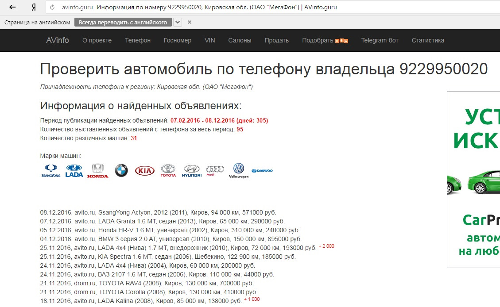Screen dimensions: 500x307
Task: Open the 'Салоны' menu item
Action: [240, 40]
